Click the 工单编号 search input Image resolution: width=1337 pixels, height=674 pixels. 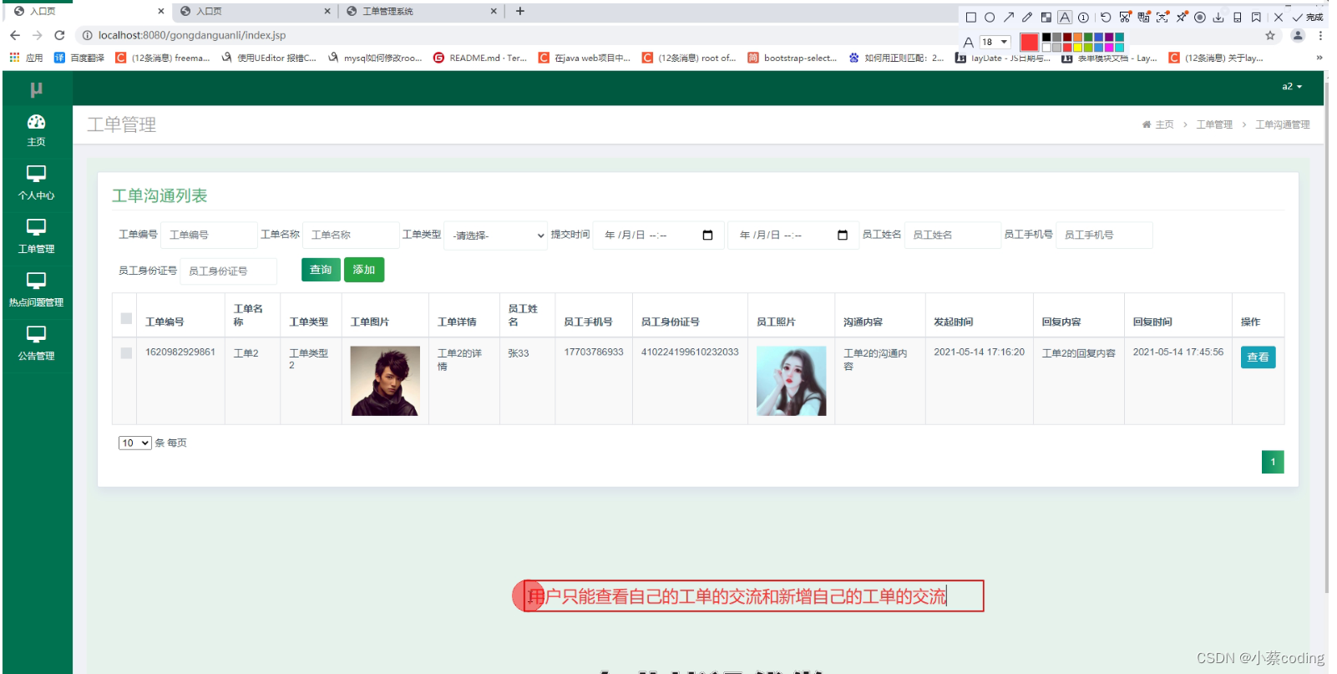click(209, 235)
